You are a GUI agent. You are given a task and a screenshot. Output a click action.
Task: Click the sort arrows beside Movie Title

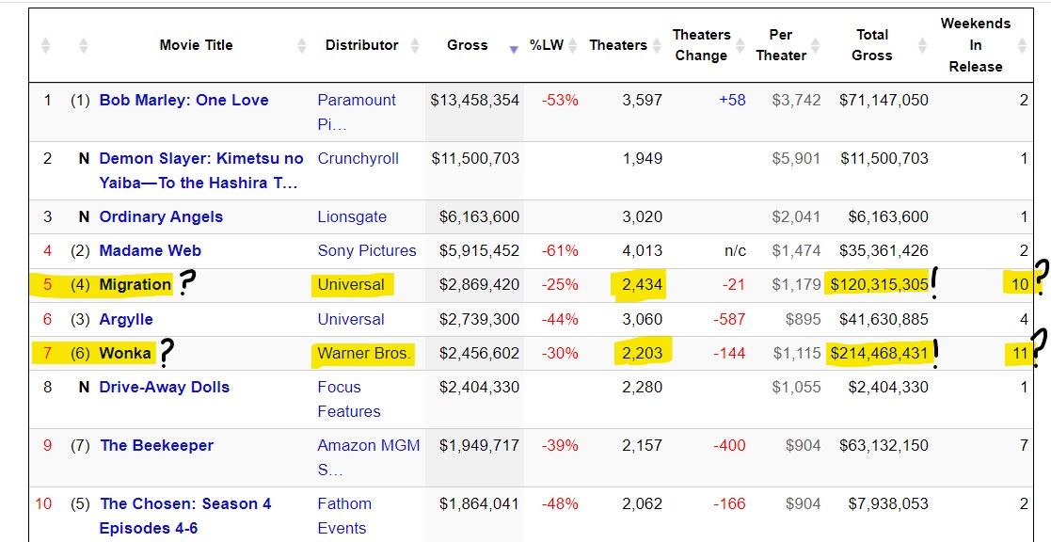coord(302,45)
